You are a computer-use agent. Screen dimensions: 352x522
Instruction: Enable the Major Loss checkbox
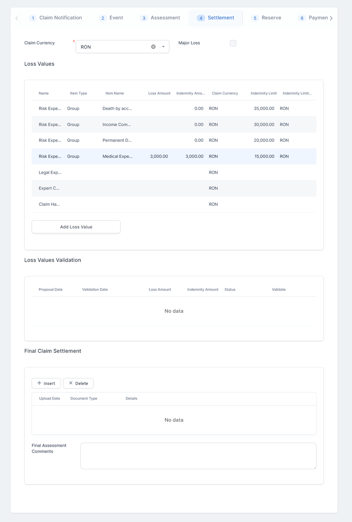pos(233,43)
